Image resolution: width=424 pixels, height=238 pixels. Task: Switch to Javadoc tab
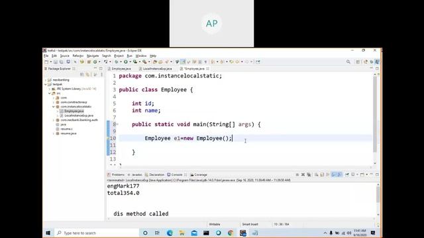coord(135,175)
